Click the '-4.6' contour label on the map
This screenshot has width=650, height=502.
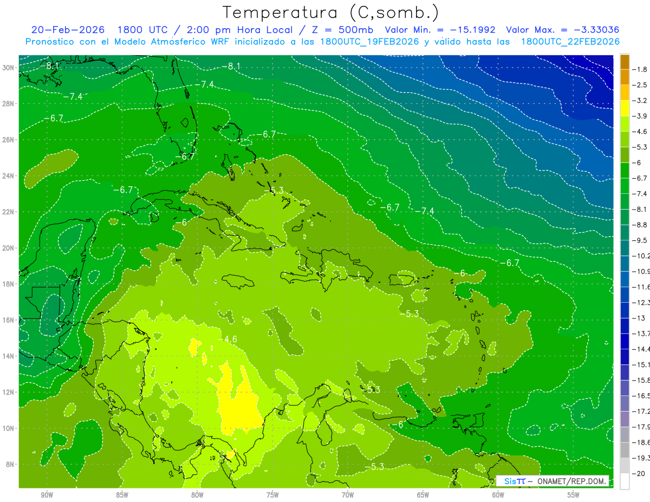227,339
